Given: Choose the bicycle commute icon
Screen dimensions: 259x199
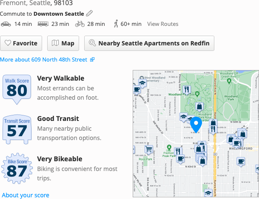Looking at the screenshot, I should pos(80,24).
